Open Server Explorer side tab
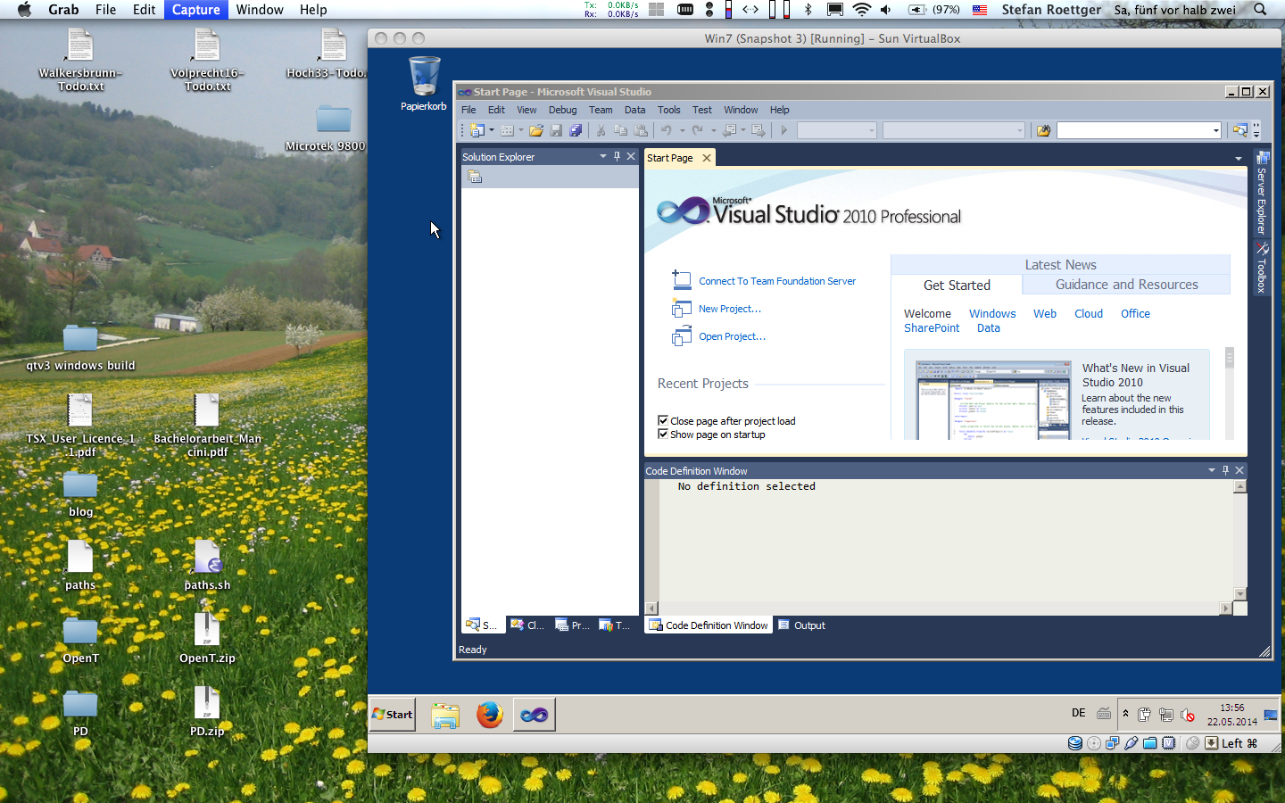The width and height of the screenshot is (1285, 803). pos(1262,194)
